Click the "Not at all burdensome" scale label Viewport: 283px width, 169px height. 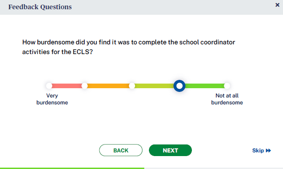point(227,99)
